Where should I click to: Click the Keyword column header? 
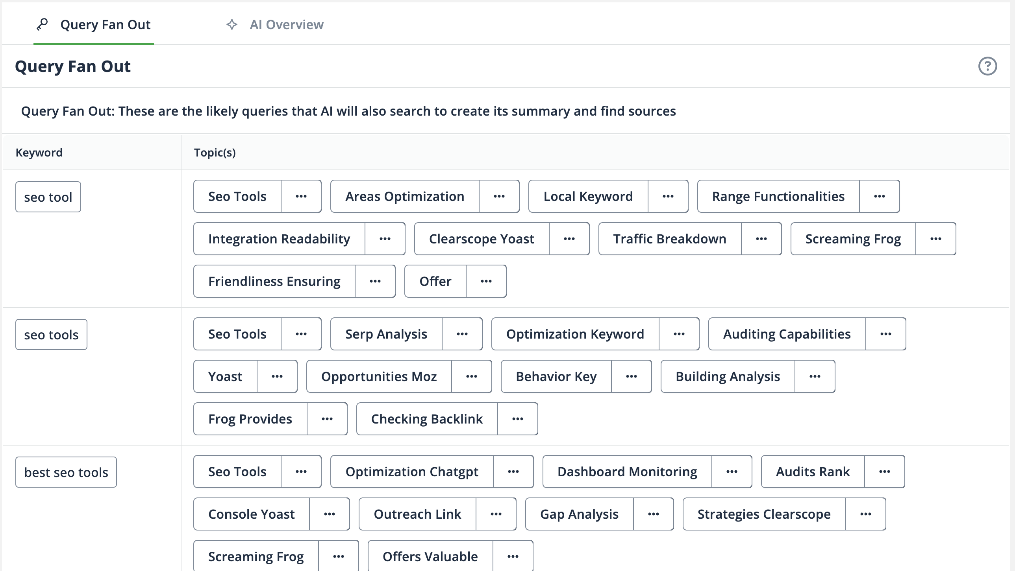[39, 153]
